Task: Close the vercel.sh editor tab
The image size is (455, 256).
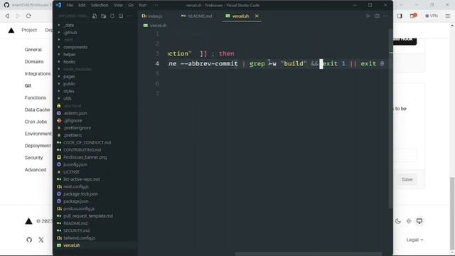Action: pyautogui.click(x=257, y=16)
